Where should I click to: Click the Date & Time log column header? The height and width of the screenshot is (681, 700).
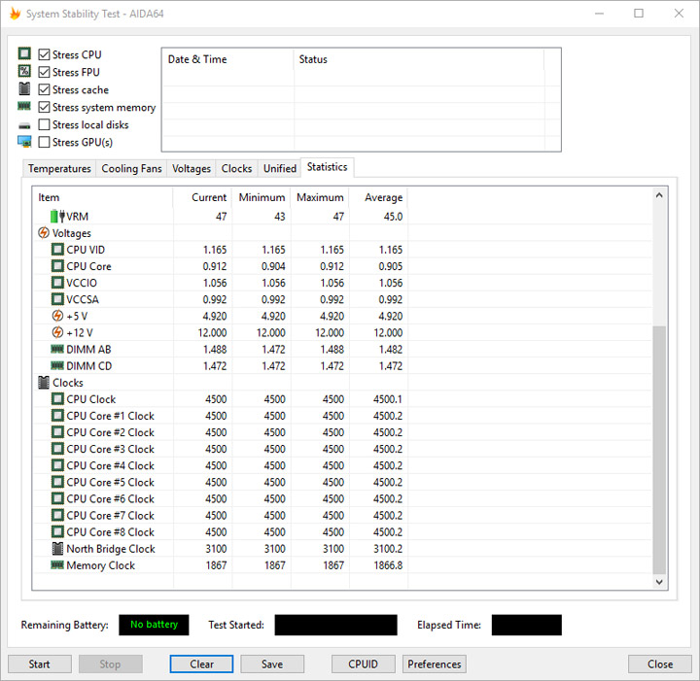(x=227, y=59)
